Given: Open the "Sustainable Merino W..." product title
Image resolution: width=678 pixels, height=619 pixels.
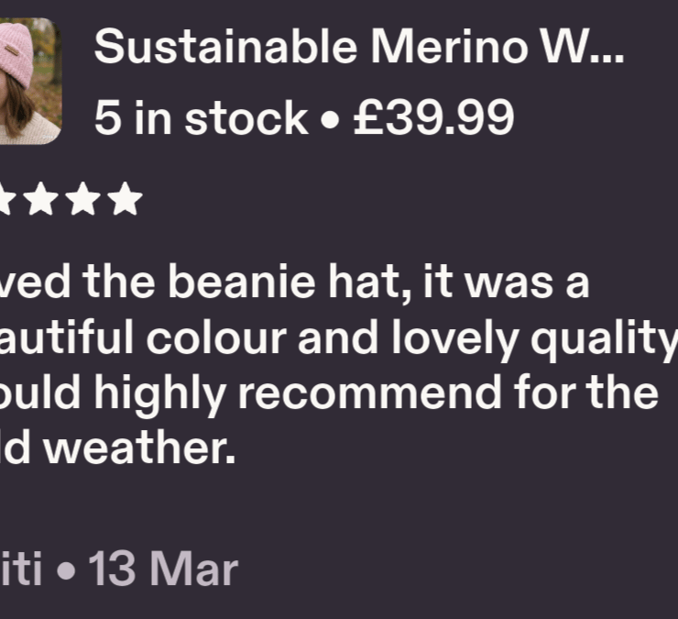Looking at the screenshot, I should pyautogui.click(x=359, y=47).
